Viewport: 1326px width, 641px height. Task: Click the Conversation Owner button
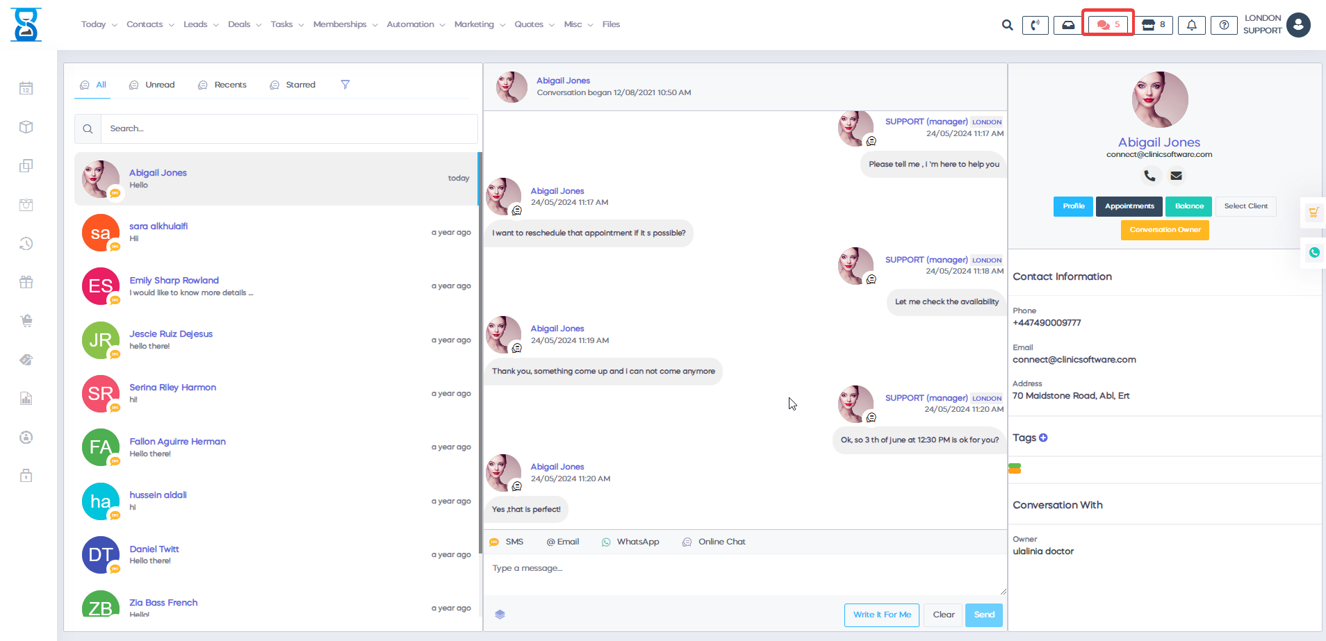[x=1164, y=230]
